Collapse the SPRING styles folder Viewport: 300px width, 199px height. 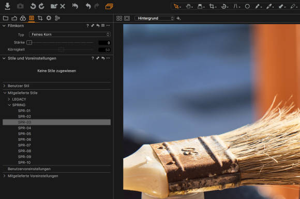point(9,105)
